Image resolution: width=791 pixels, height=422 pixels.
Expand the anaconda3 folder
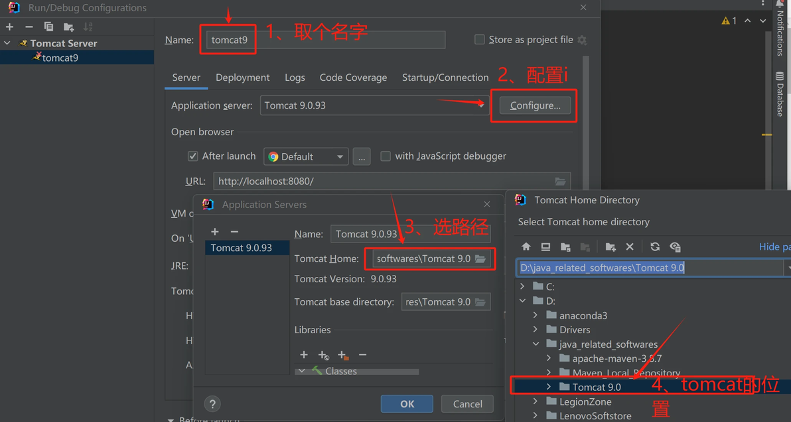click(x=536, y=315)
